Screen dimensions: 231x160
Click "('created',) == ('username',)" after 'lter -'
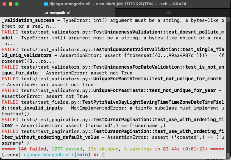tap(126, 126)
